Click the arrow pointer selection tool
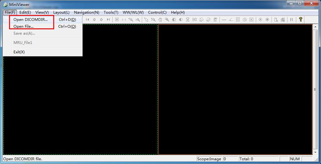The width and height of the screenshot is (321, 164). [x=146, y=20]
